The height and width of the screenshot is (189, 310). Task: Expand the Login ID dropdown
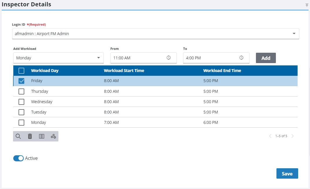pyautogui.click(x=294, y=33)
